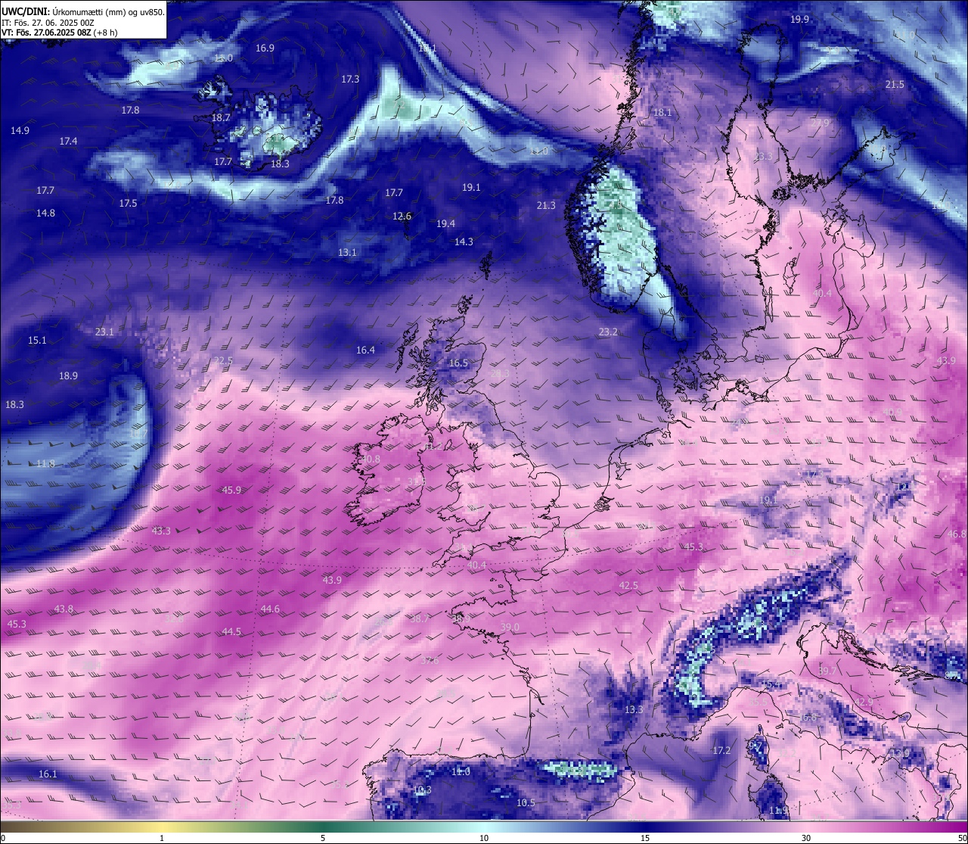Click the map value 12.6 near the Faroes
This screenshot has width=968, height=844.
pyautogui.click(x=402, y=216)
